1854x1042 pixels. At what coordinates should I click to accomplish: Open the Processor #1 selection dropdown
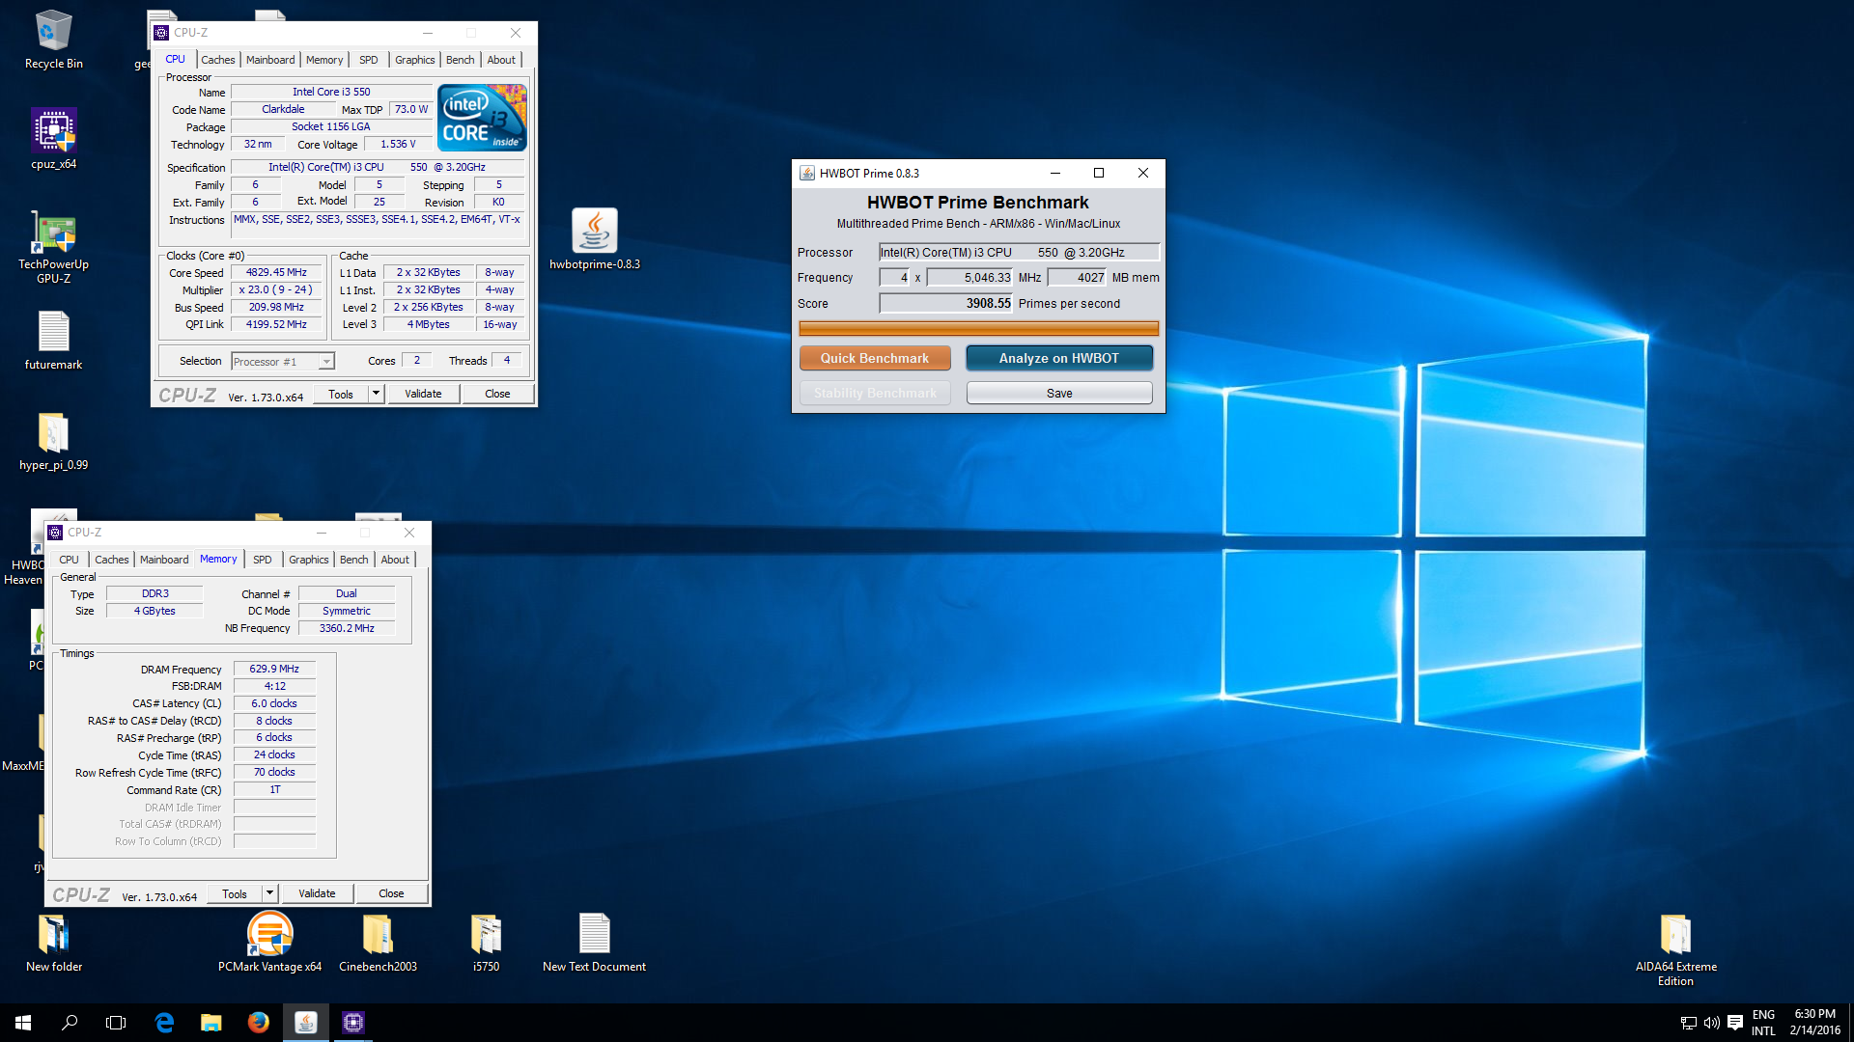tap(282, 362)
